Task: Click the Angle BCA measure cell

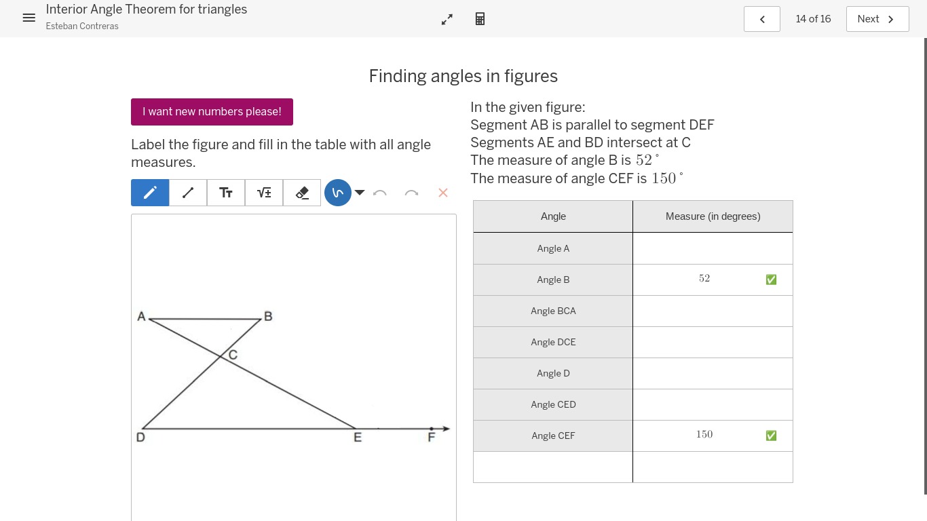Action: tap(713, 311)
